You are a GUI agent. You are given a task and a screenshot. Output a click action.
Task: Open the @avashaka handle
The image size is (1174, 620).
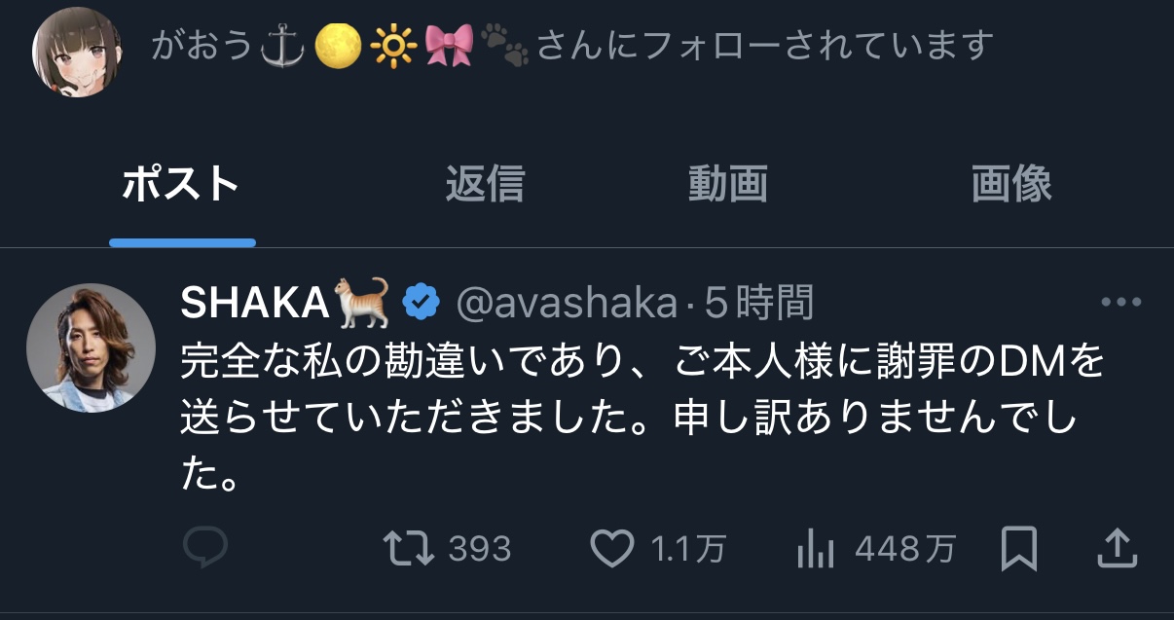pyautogui.click(x=567, y=305)
